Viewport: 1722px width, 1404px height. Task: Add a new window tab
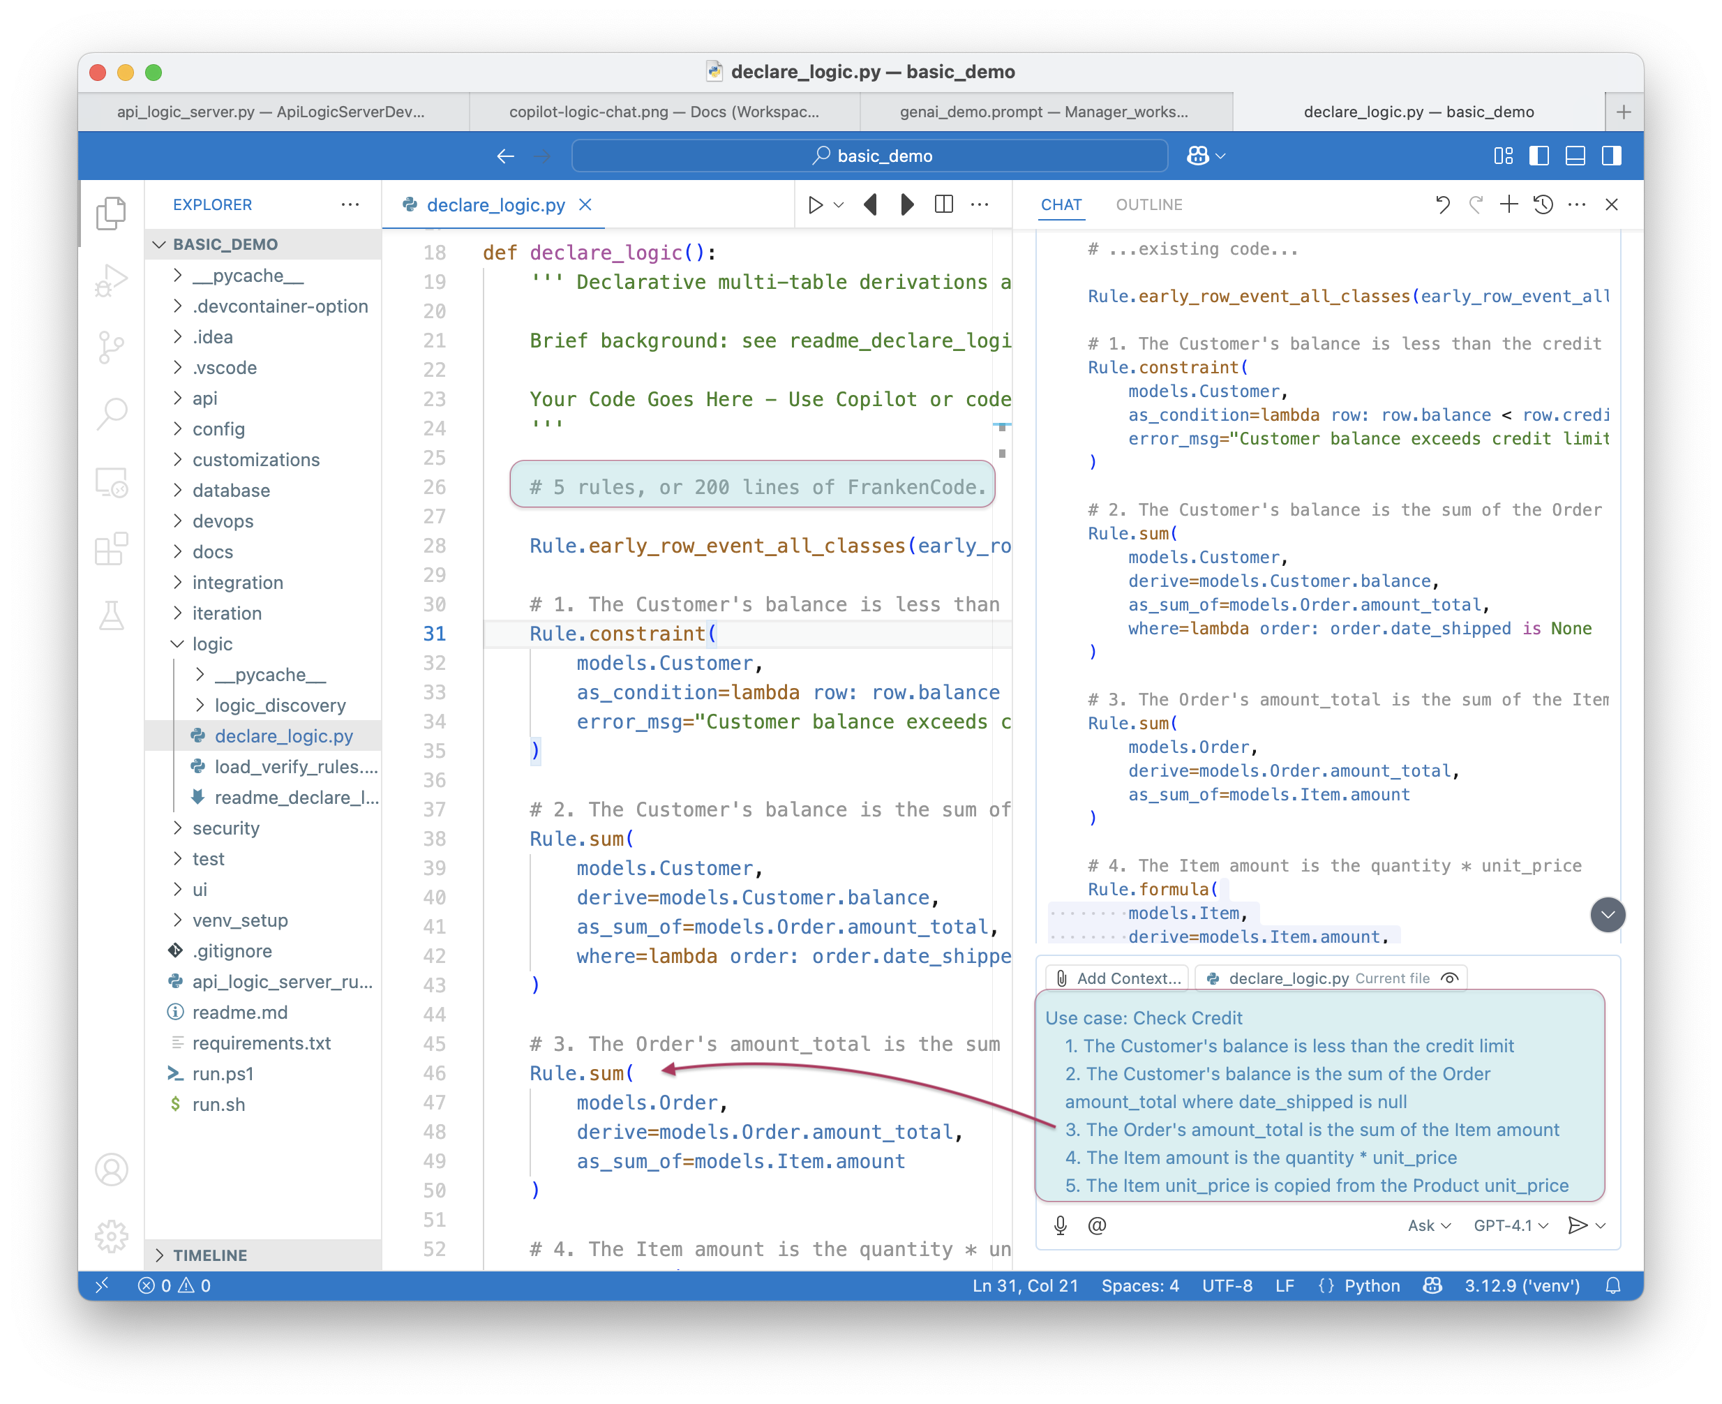pos(1624,112)
